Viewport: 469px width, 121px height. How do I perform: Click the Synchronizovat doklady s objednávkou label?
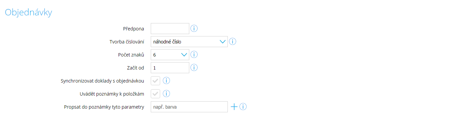pos(102,81)
